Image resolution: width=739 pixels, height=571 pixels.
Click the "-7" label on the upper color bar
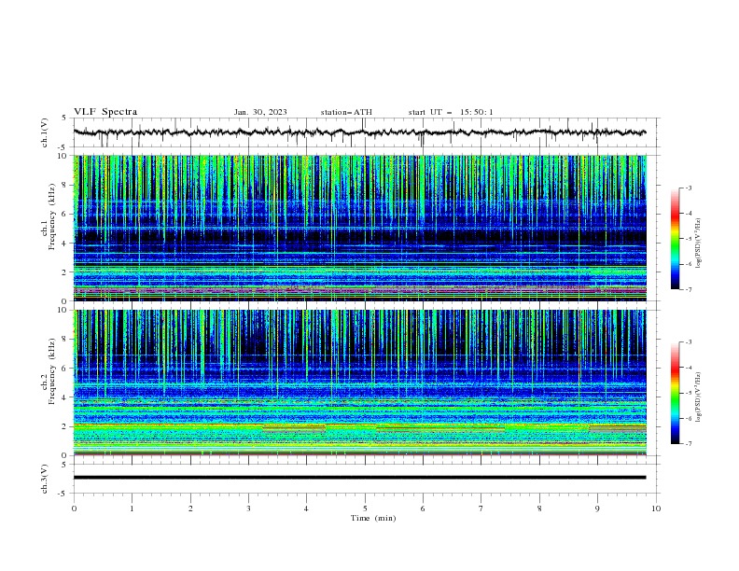(x=688, y=289)
